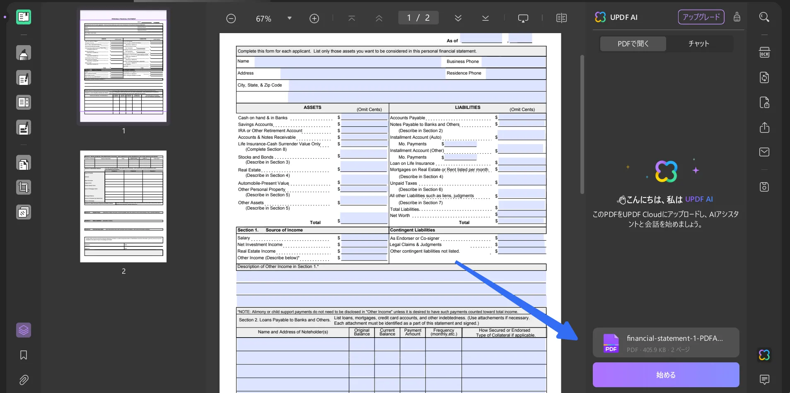Send the PDF by email

(764, 152)
